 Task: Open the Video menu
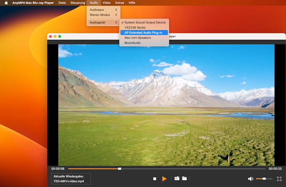[106, 3]
